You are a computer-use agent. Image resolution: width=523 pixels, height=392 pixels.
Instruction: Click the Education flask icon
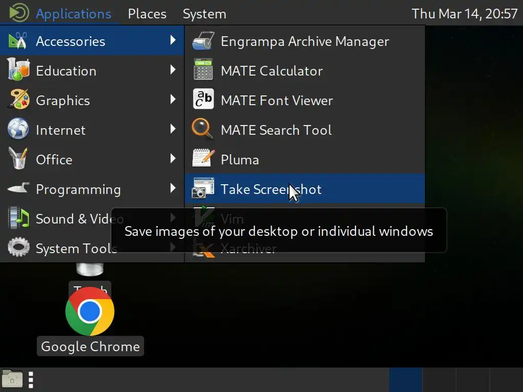[18, 69]
